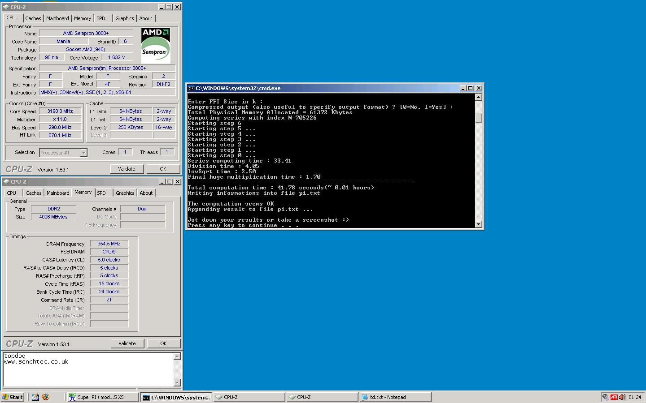This screenshot has height=403, width=646.
Task: Click the 'x 11.0' multiplier value
Action: point(60,119)
